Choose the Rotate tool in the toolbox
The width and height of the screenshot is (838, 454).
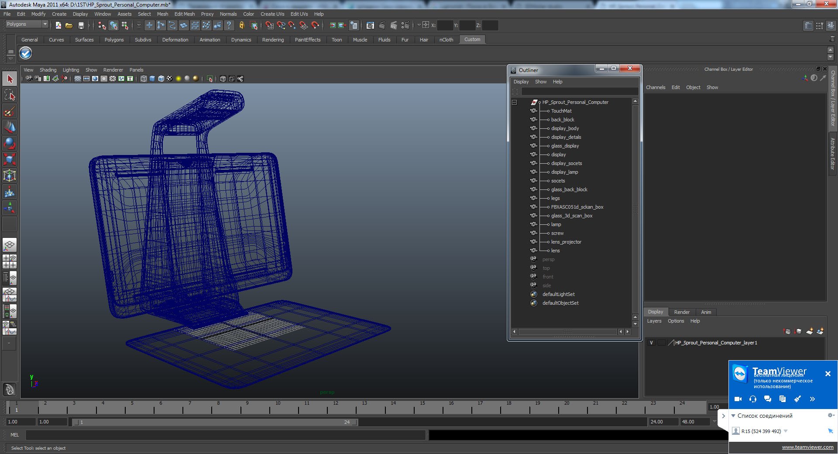pos(10,143)
